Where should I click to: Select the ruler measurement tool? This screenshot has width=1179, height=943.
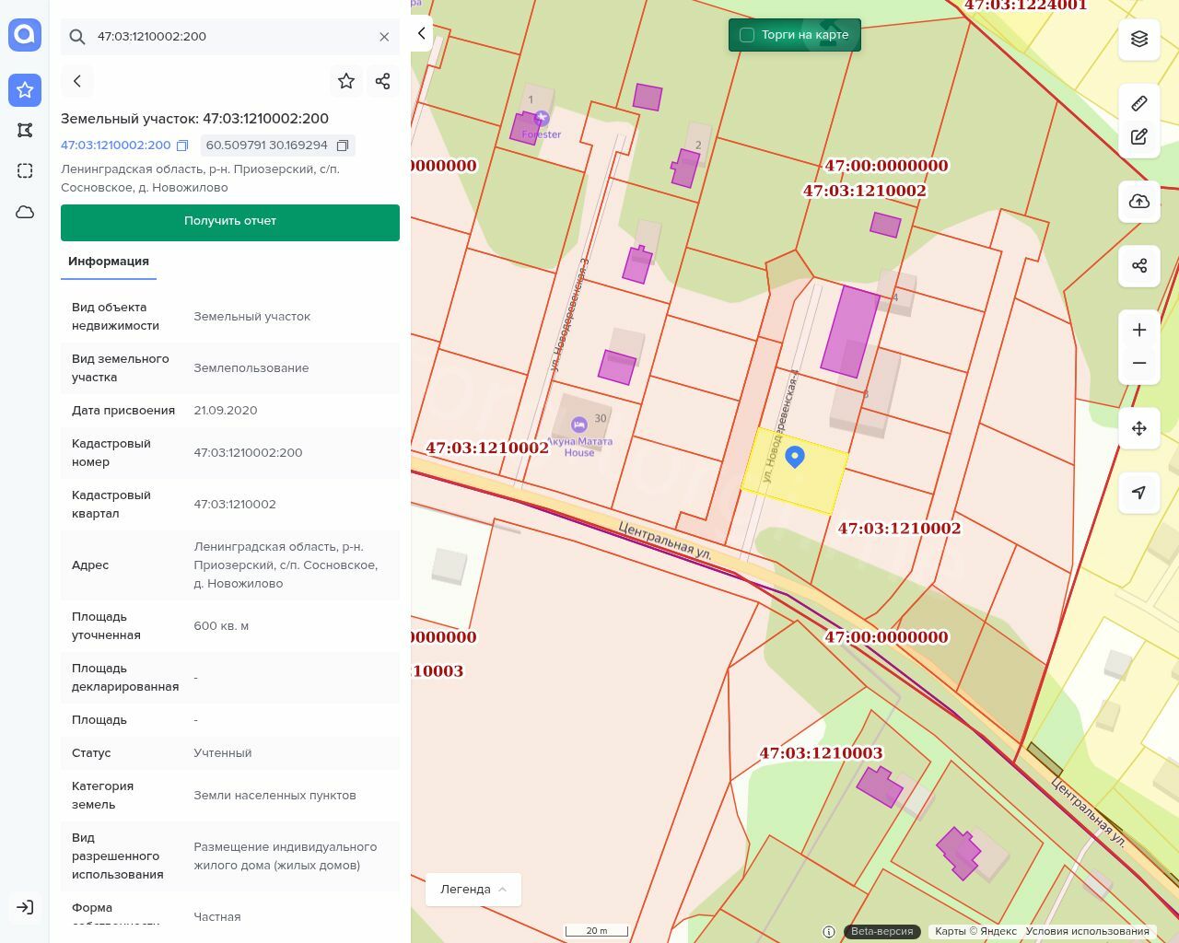[x=1139, y=103]
